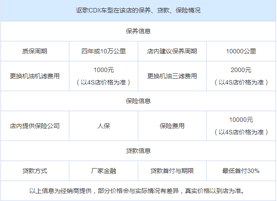Click the 10000元 insurance cost cell

click(x=241, y=126)
